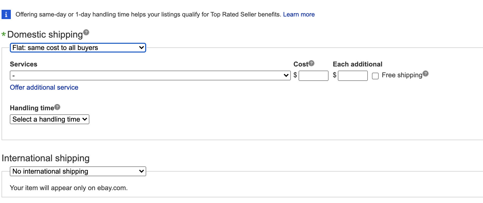Viewport: 483px width, 203px height.
Task: Click the blue info icon
Action: [6, 14]
